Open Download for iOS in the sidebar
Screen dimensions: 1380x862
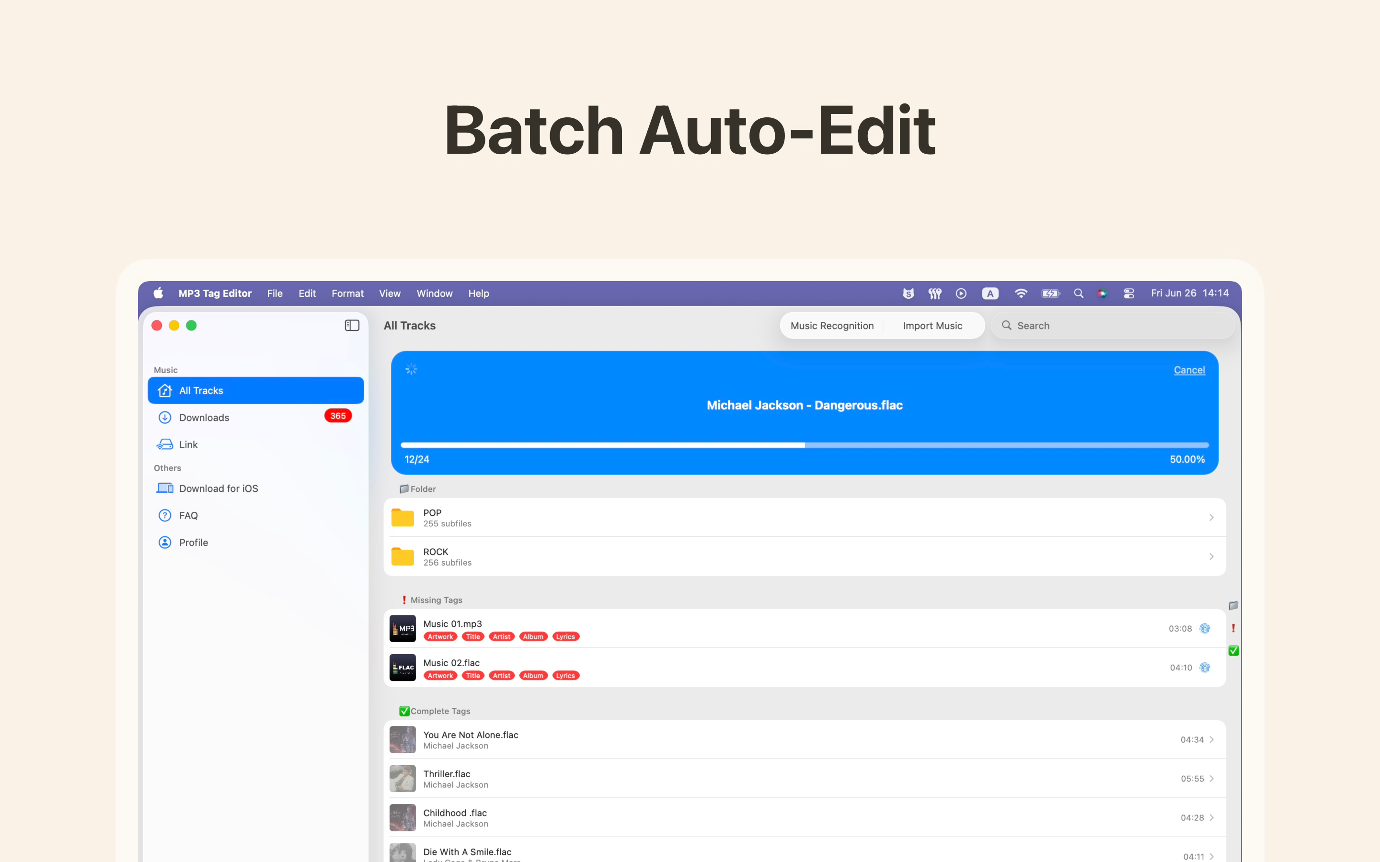coord(255,488)
